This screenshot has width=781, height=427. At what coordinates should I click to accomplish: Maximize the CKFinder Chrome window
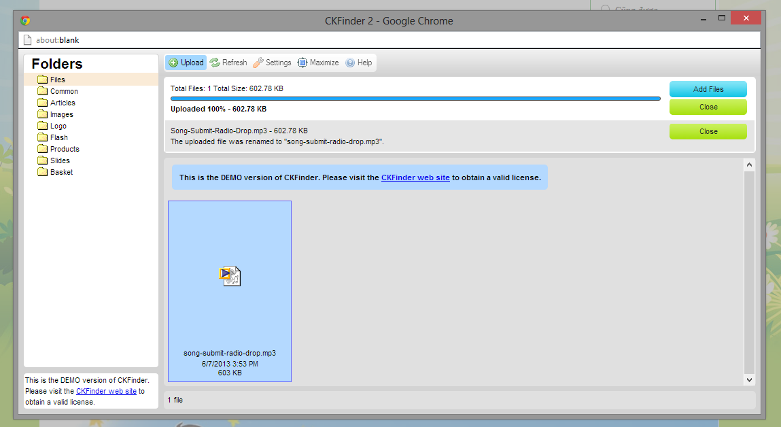click(x=721, y=18)
